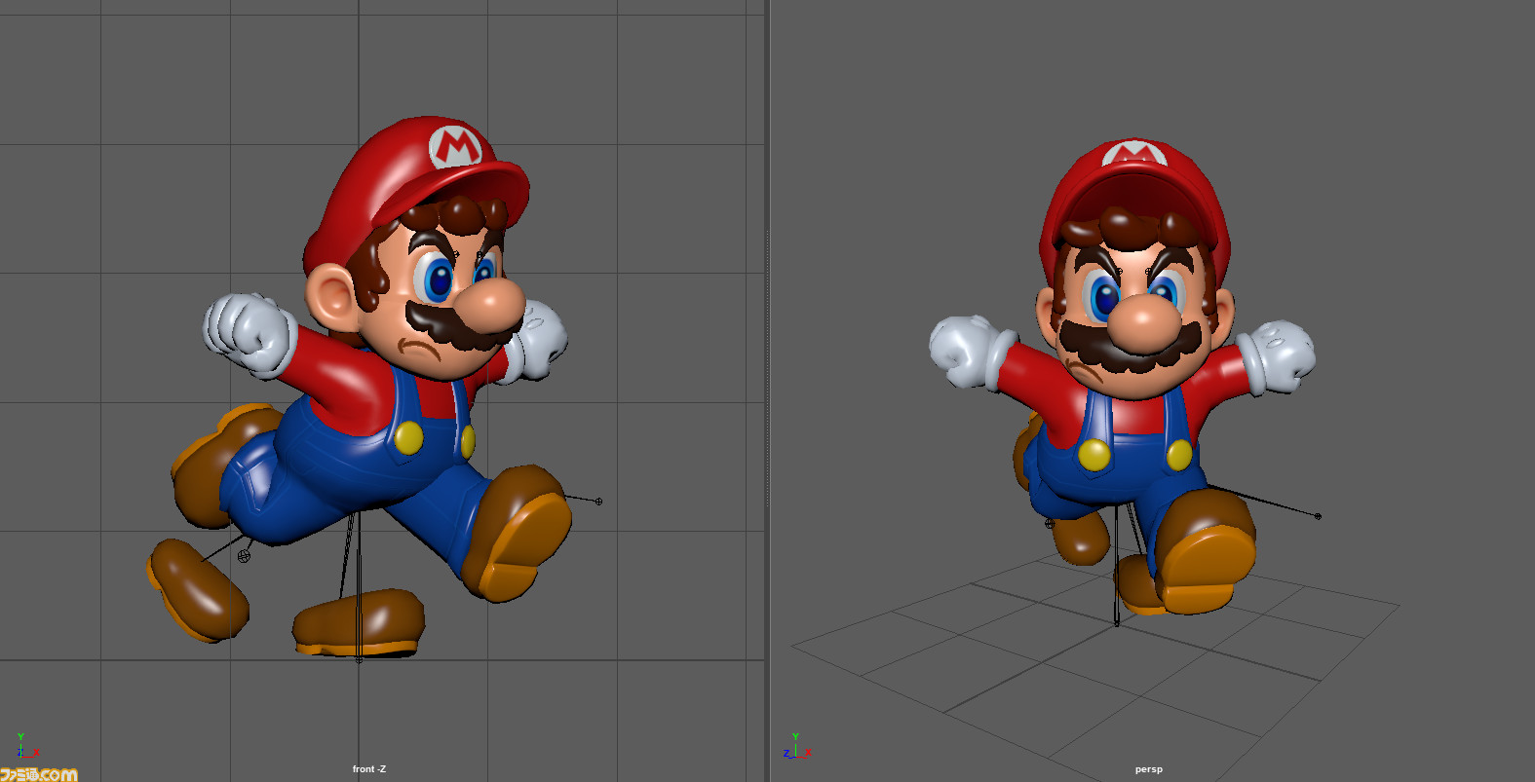1535x782 pixels.
Task: Select the far-right locator handle in persp view
Action: (1318, 516)
